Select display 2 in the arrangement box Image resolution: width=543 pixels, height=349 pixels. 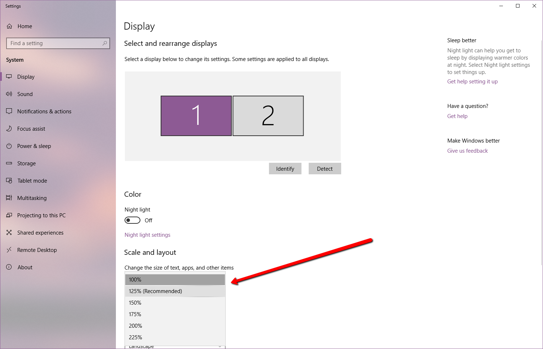click(x=268, y=116)
